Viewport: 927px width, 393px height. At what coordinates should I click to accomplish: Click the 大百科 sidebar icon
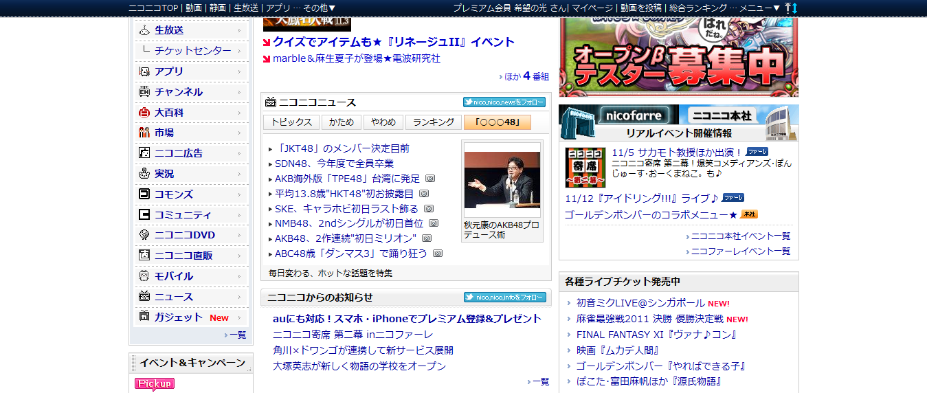[x=144, y=112]
